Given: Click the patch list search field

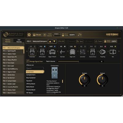Looking at the screenshot, I should coord(13,44).
